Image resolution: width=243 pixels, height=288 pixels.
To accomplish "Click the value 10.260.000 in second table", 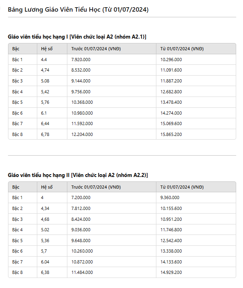I will pyautogui.click(x=111, y=251).
